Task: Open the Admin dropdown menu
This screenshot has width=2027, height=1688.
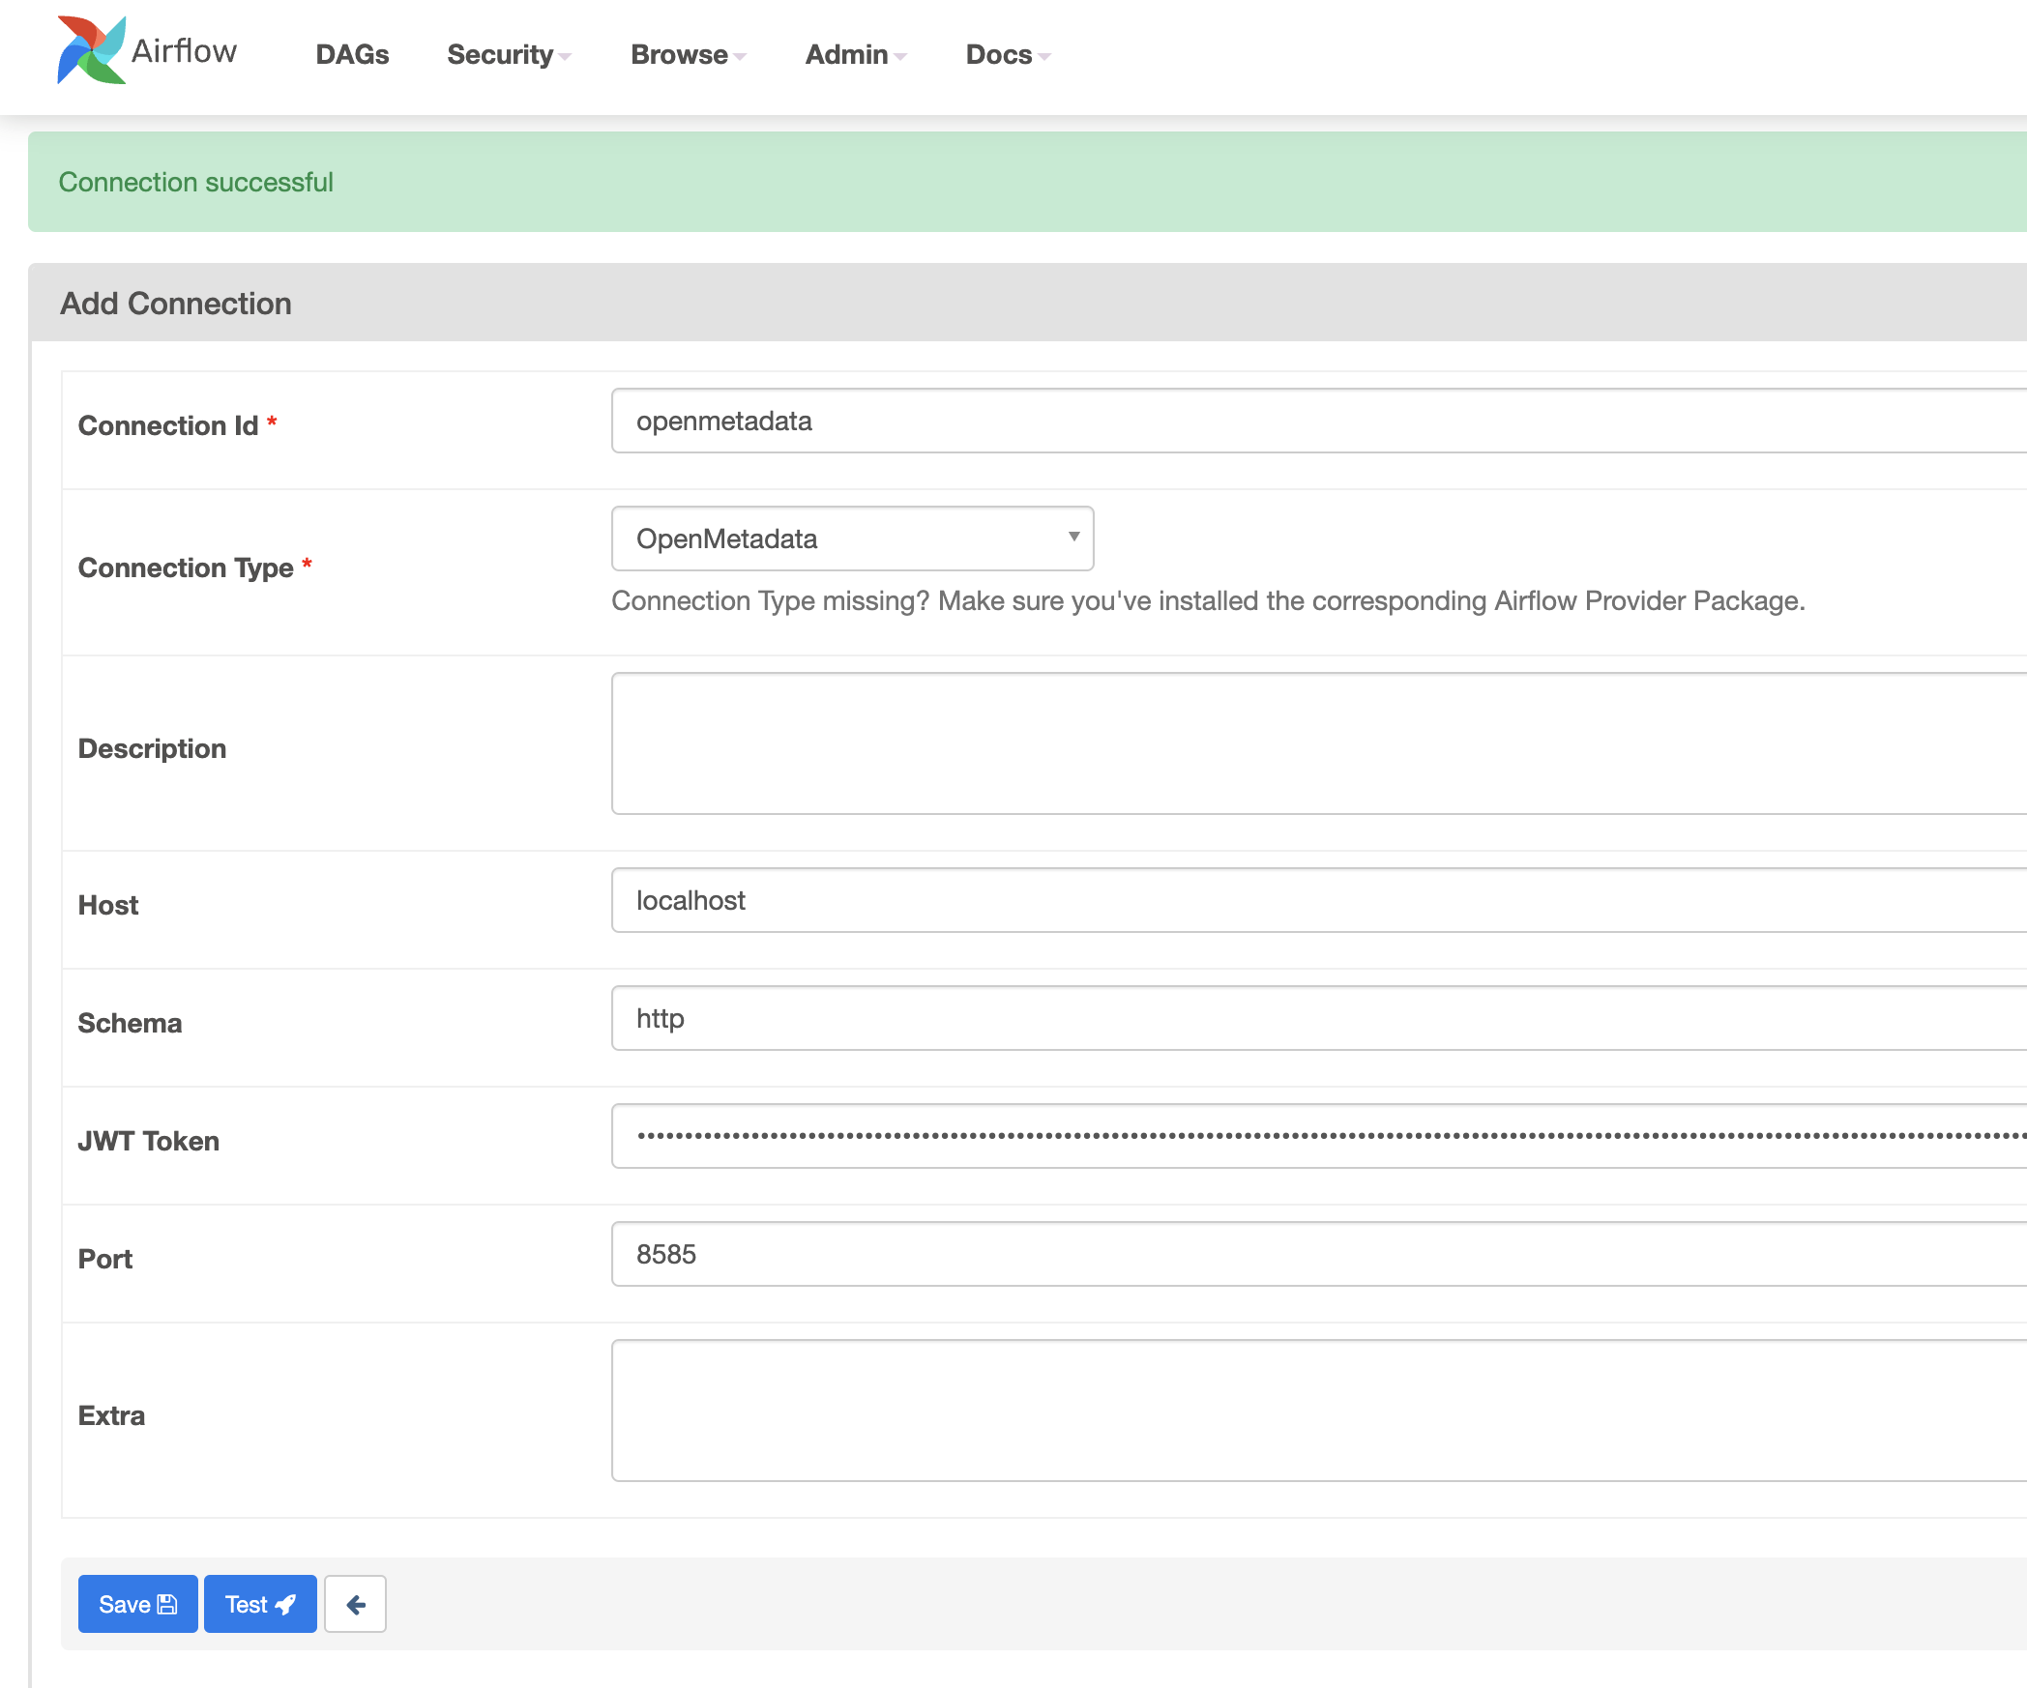Action: (x=855, y=55)
